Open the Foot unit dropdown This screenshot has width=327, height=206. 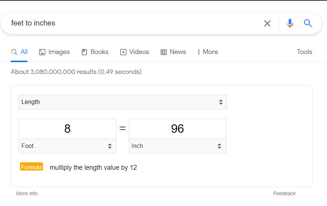pyautogui.click(x=67, y=146)
